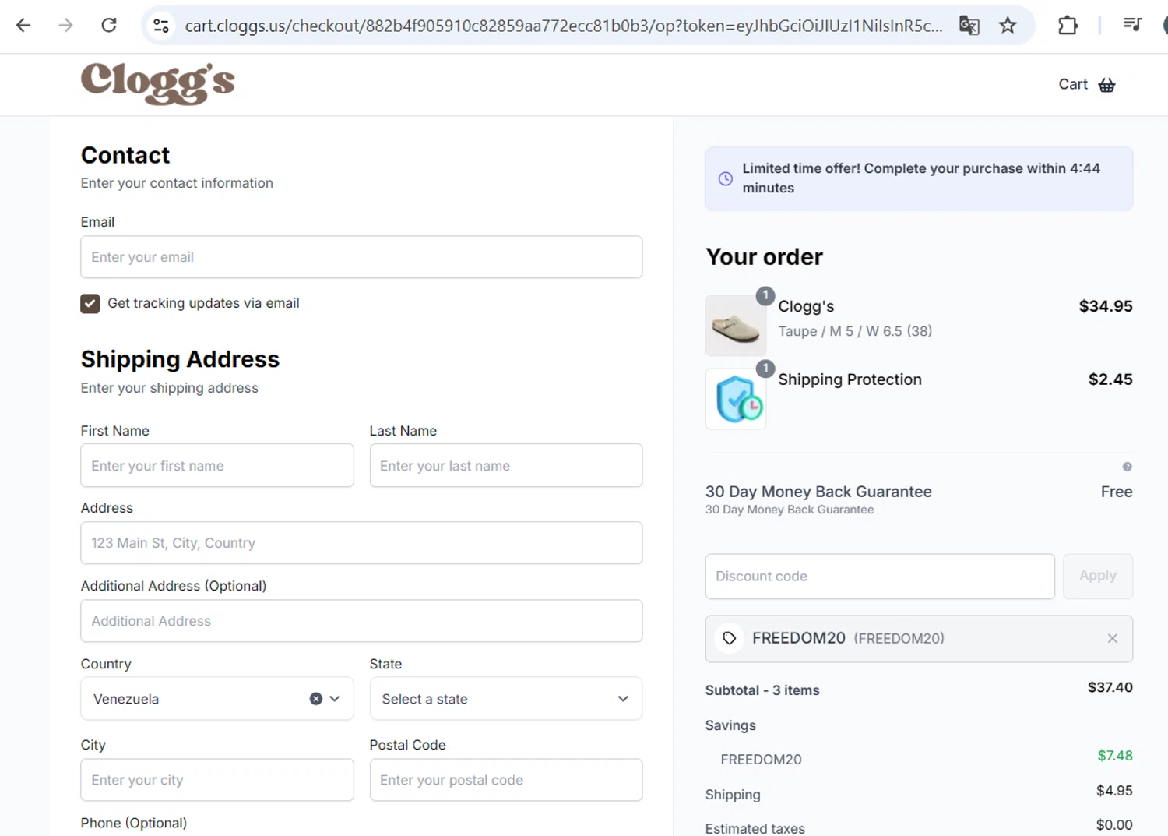Focus the Email input field

361,257
